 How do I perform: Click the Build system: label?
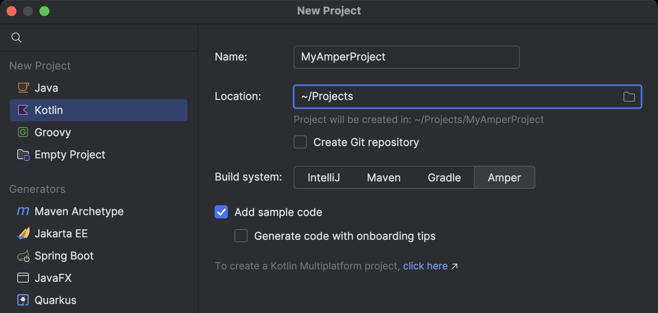[x=248, y=177]
